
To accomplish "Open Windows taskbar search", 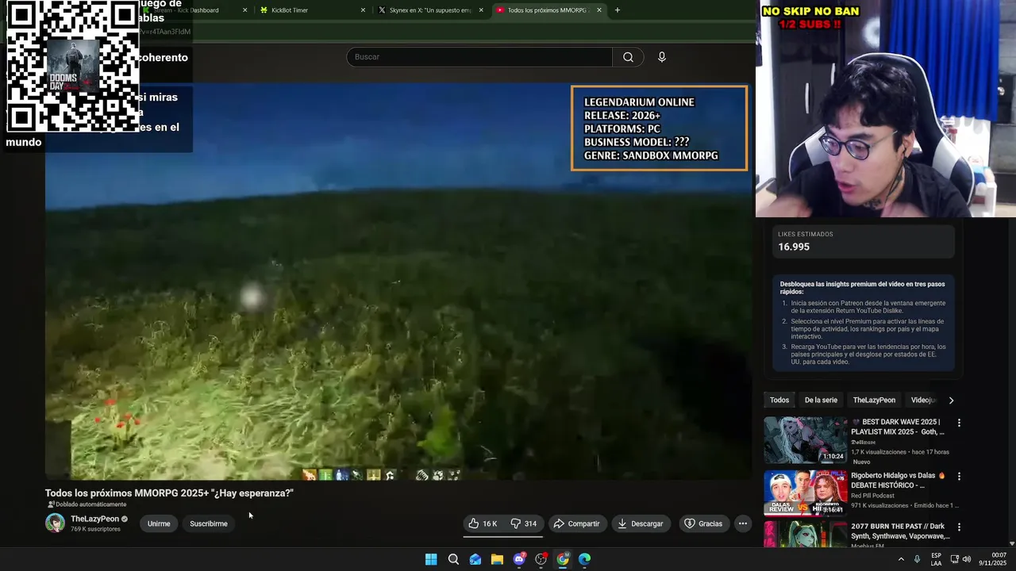I will click(x=453, y=559).
